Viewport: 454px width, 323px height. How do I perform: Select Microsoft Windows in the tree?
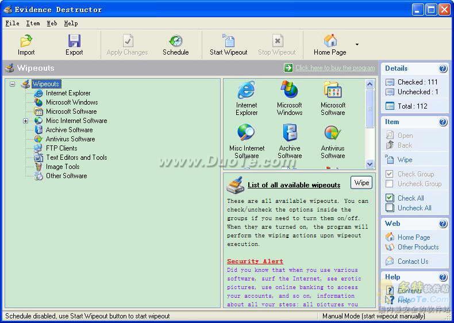click(x=72, y=102)
